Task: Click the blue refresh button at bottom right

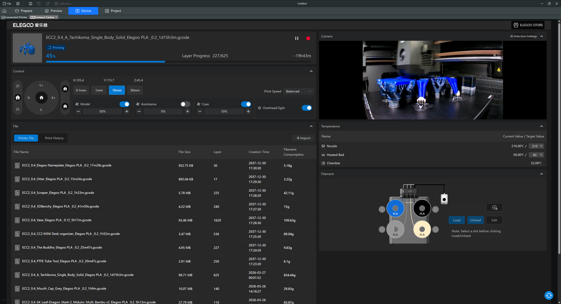Action: [548, 296]
